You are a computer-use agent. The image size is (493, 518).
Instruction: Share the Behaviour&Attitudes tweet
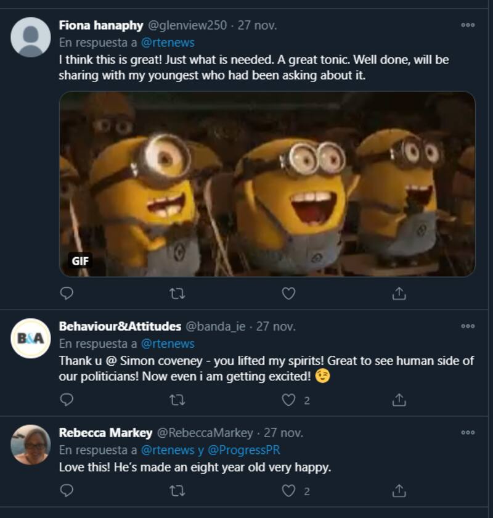399,400
